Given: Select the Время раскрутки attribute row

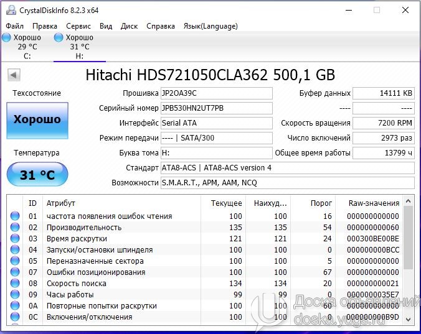Looking at the screenshot, I should [205, 239].
